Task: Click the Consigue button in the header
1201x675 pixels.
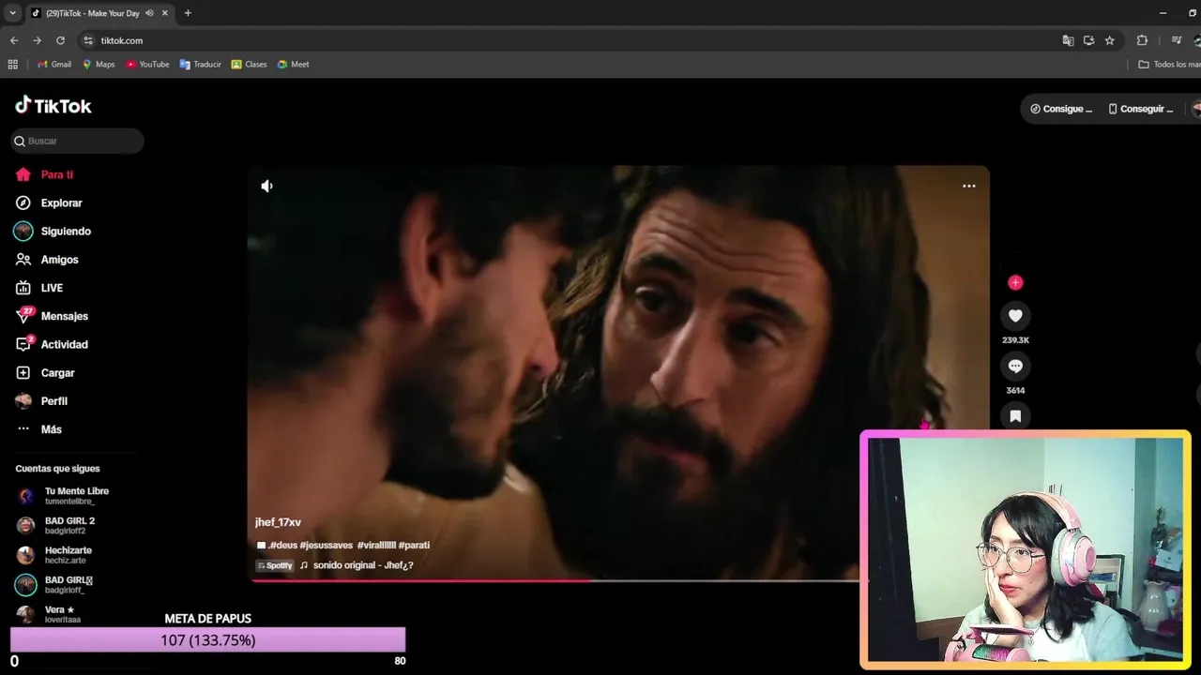Action: 1061,109
